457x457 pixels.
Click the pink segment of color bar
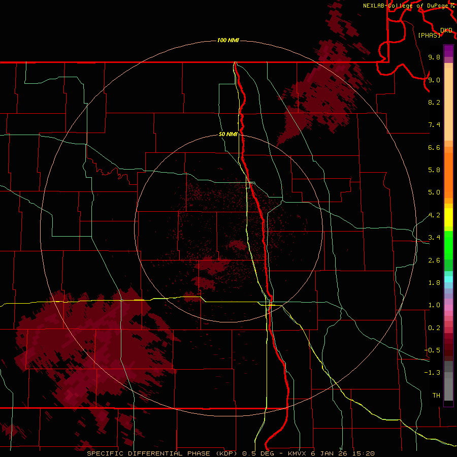448,308
